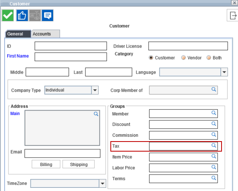Image resolution: width=238 pixels, height=191 pixels.
Task: Click the Email input field
Action: click(62, 153)
